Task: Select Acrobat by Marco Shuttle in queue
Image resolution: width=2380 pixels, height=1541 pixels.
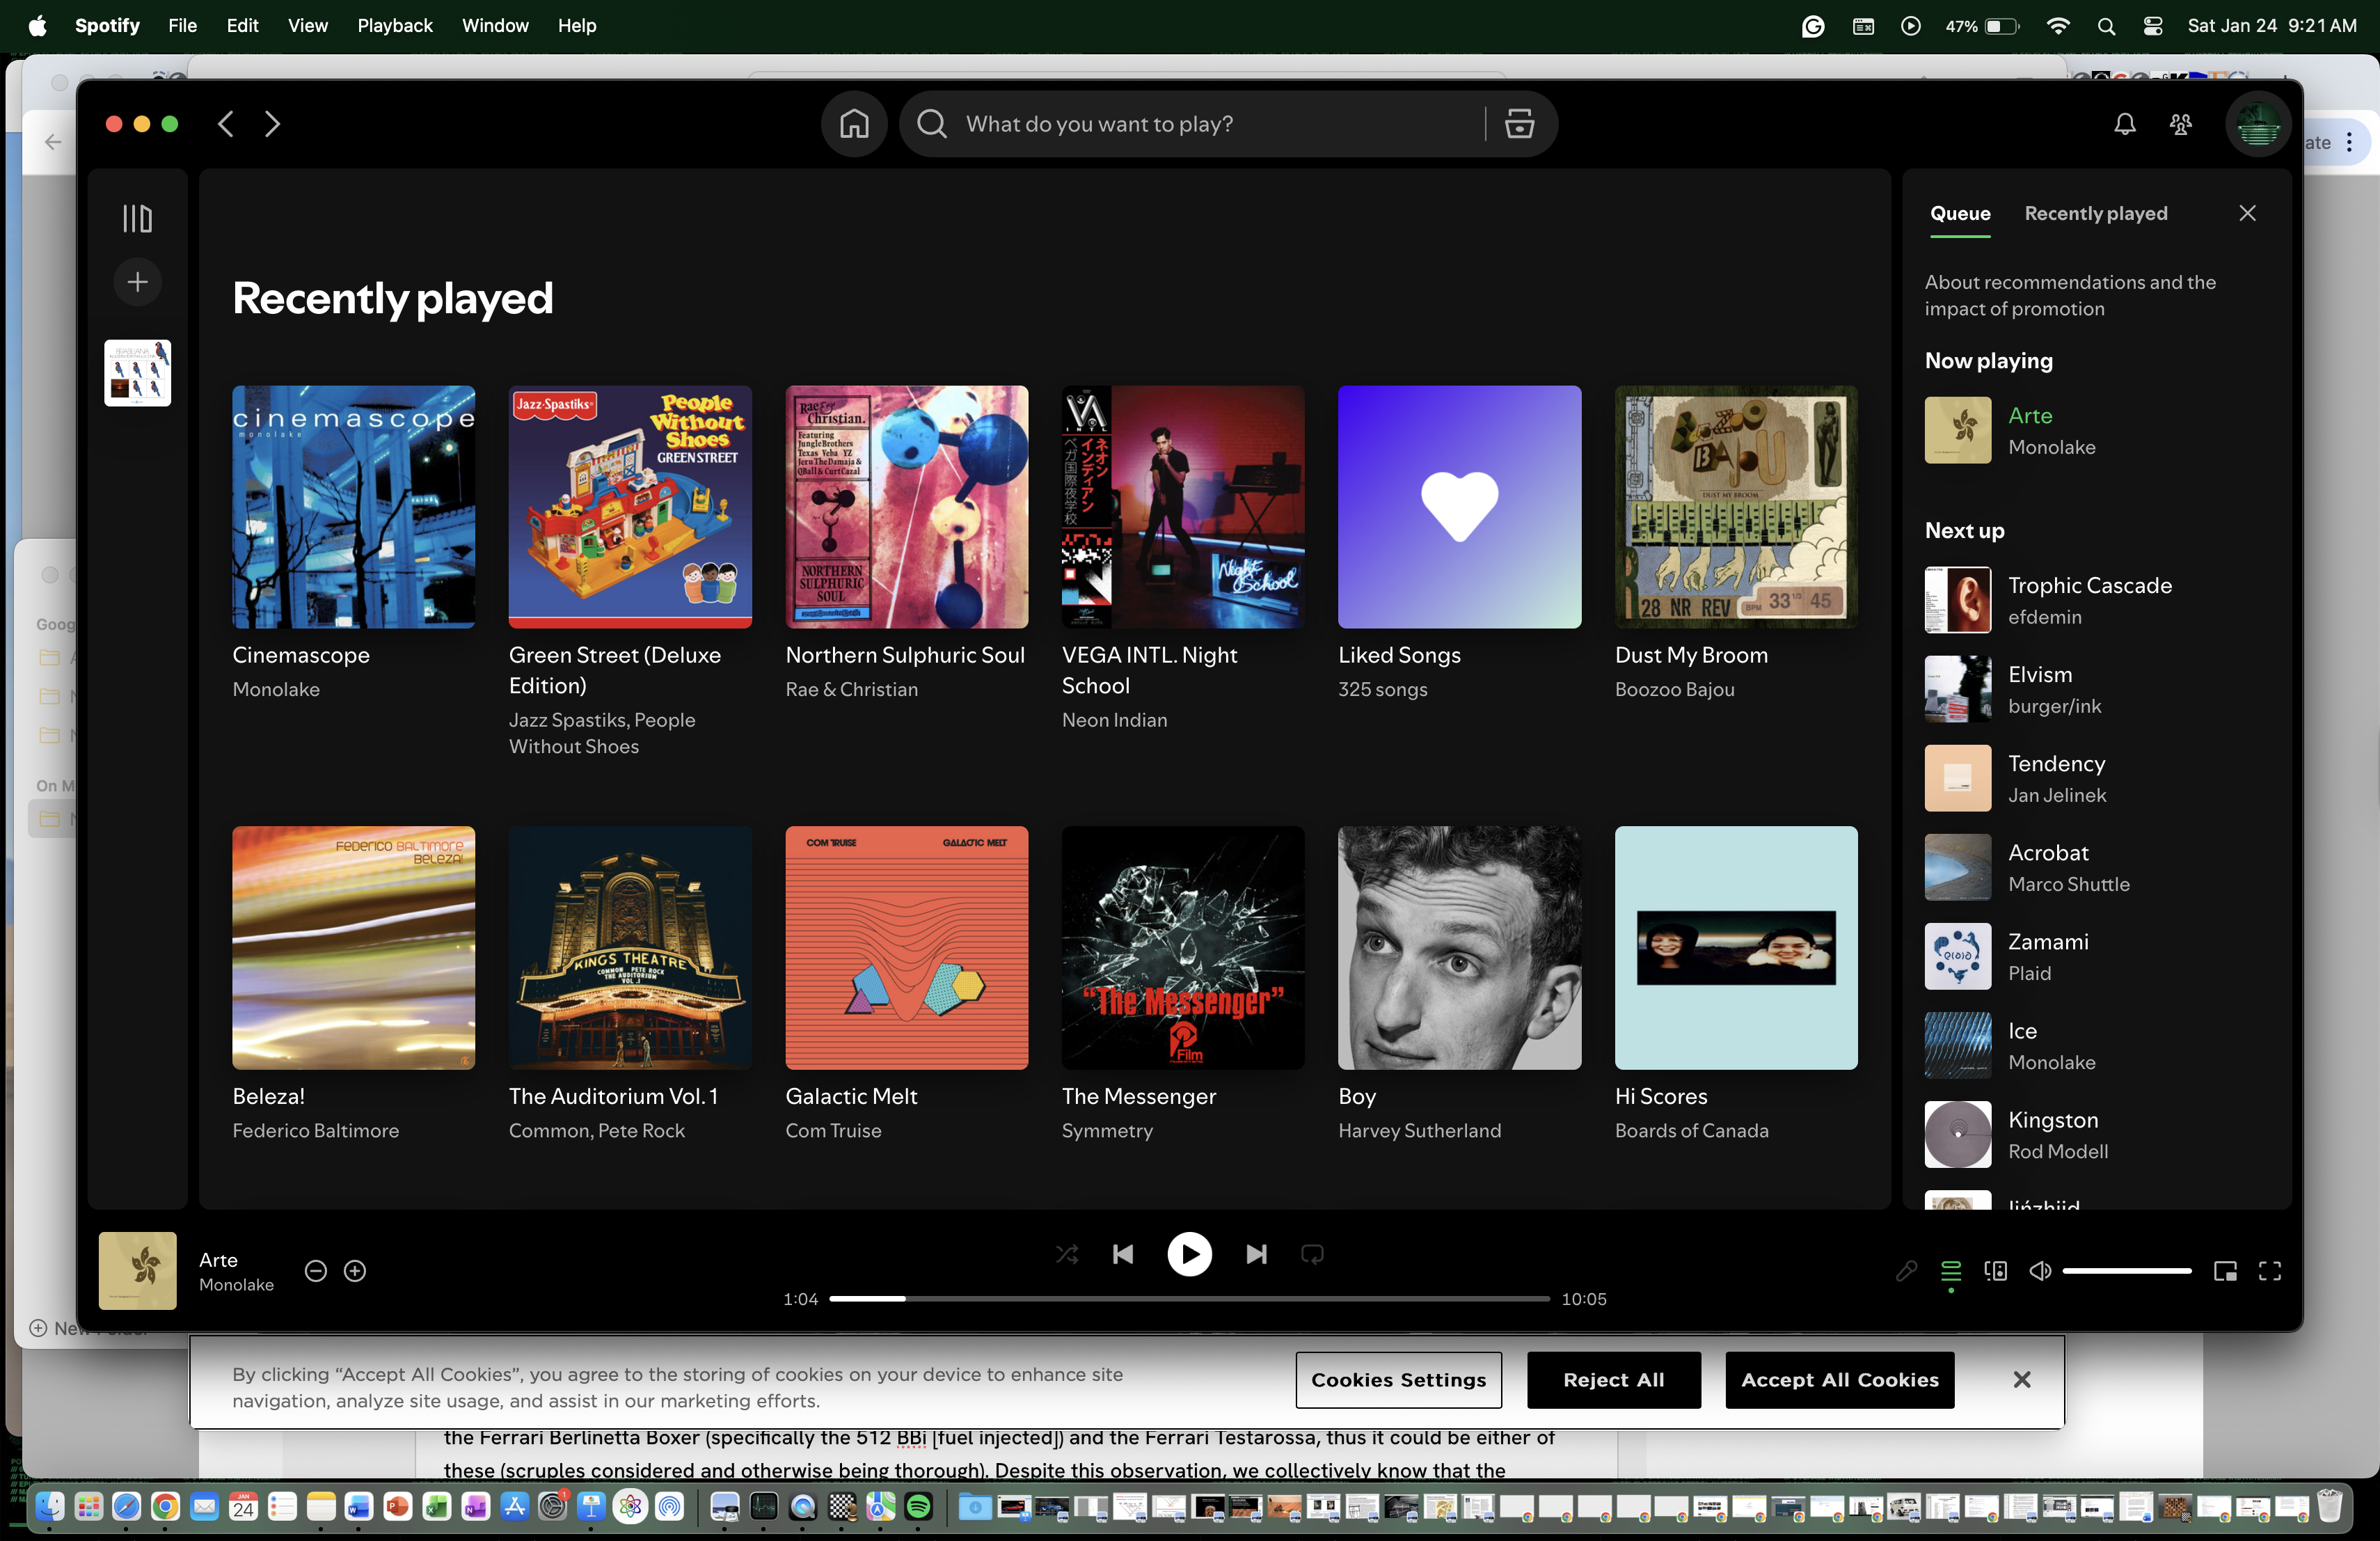Action: click(x=2097, y=866)
